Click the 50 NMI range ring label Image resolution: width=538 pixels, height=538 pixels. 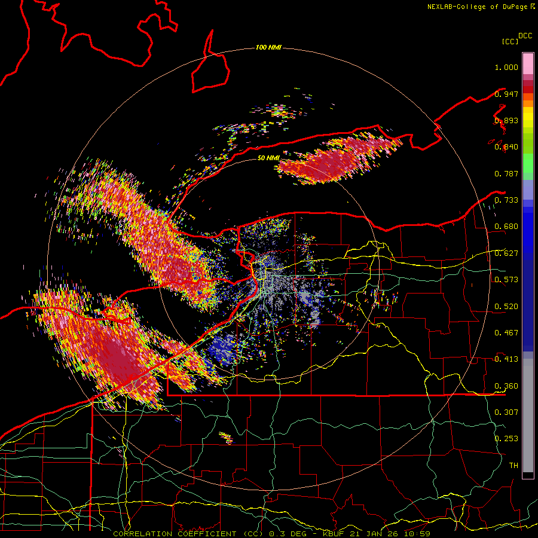pyautogui.click(x=268, y=158)
